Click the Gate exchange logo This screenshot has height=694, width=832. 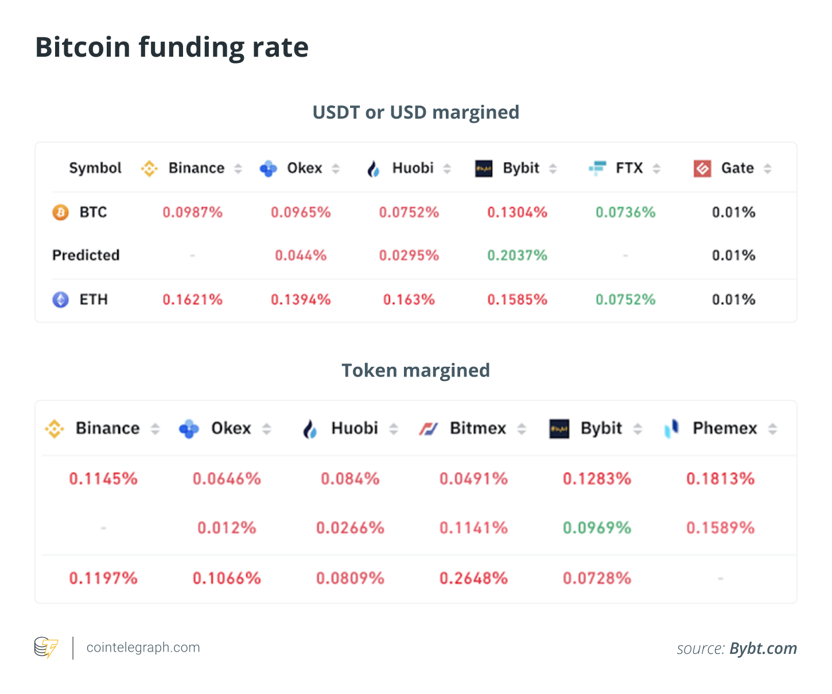coord(702,168)
